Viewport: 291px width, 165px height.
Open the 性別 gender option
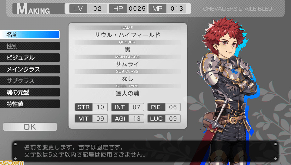click(x=30, y=46)
